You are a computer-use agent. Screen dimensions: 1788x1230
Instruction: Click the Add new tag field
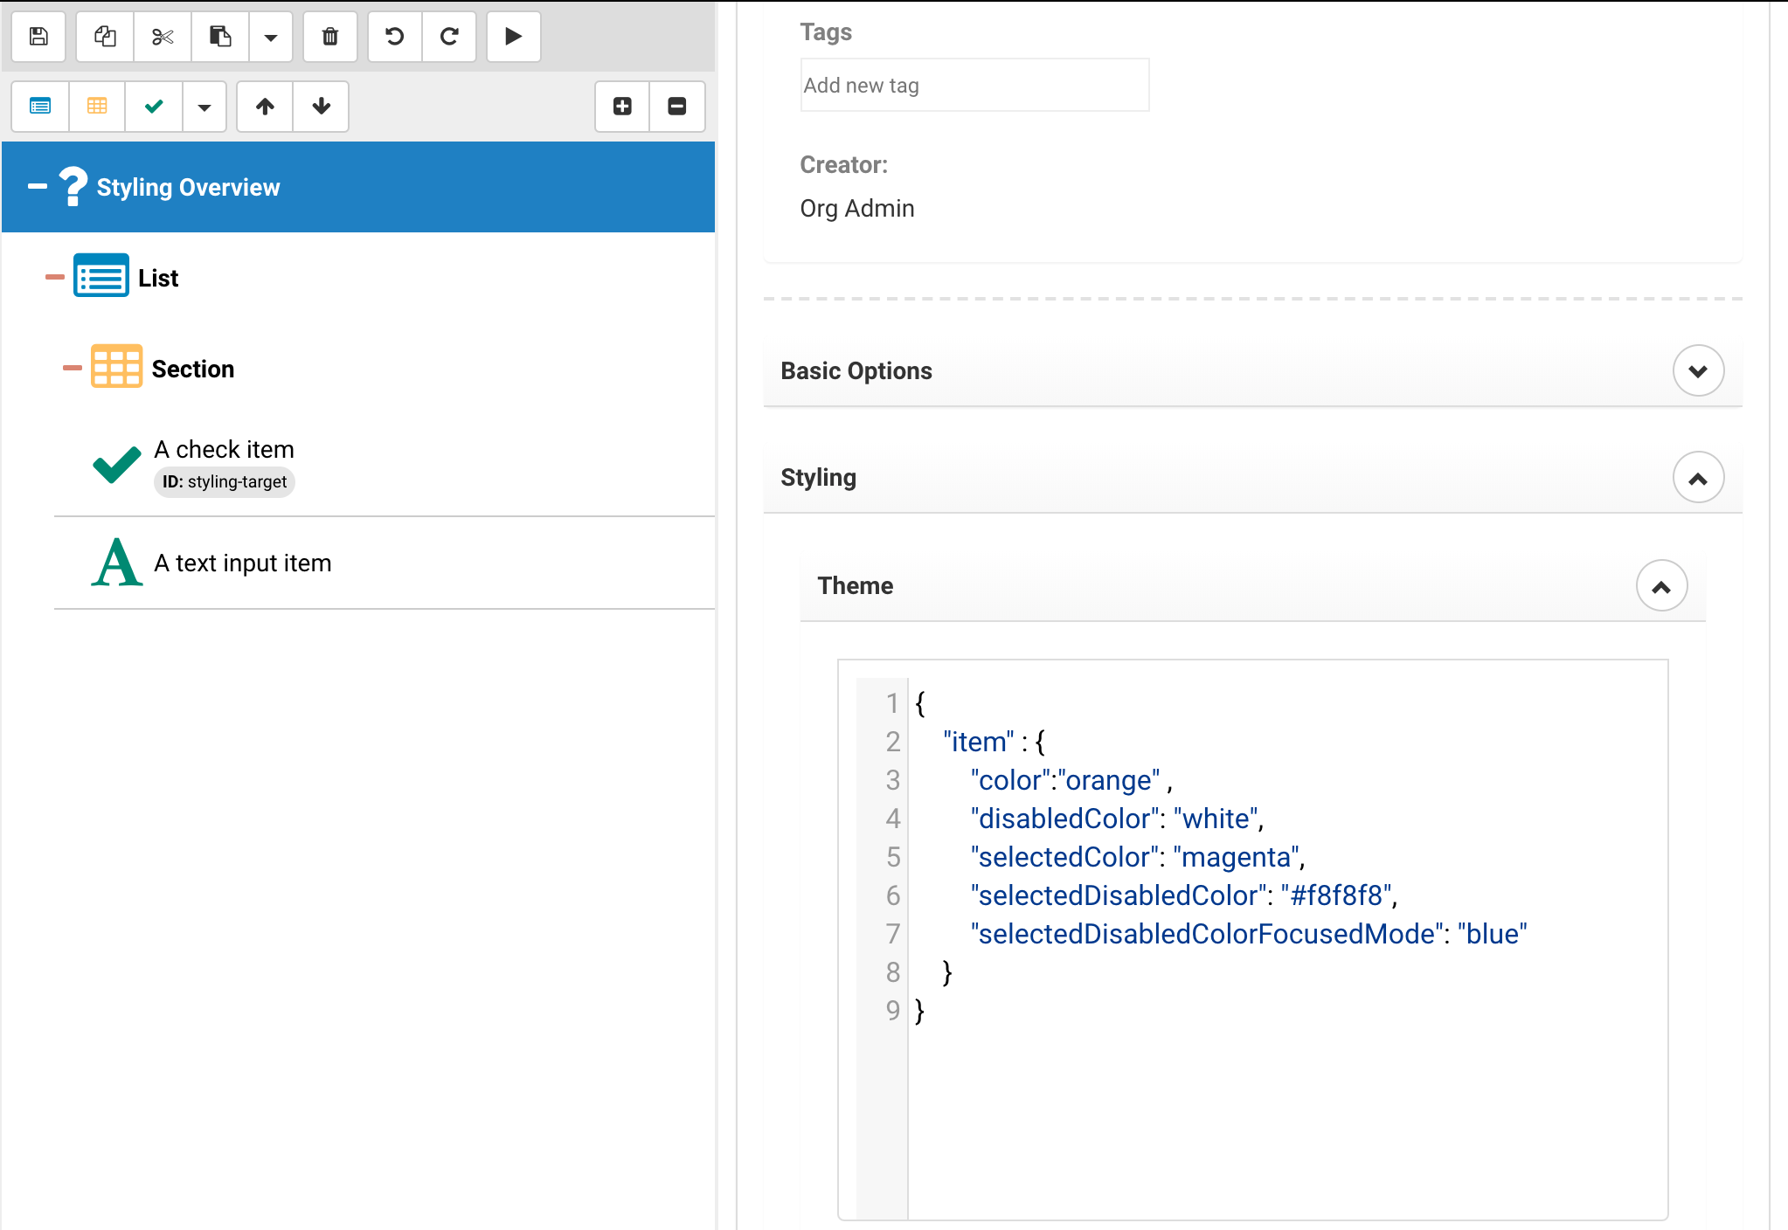point(974,86)
